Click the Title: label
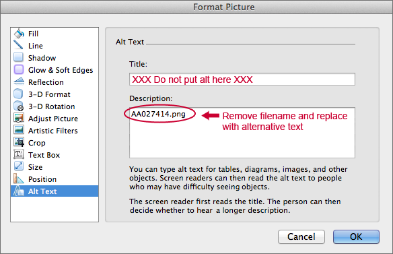 pyautogui.click(x=138, y=64)
